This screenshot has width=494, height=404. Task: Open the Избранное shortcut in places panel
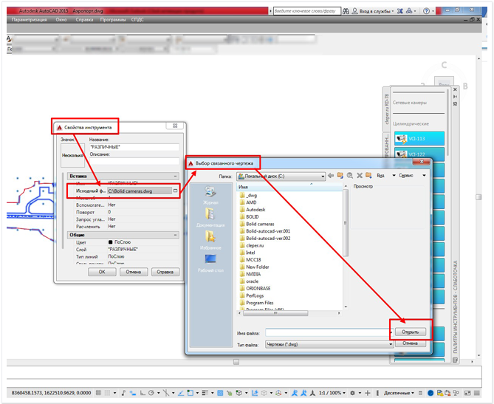(210, 240)
